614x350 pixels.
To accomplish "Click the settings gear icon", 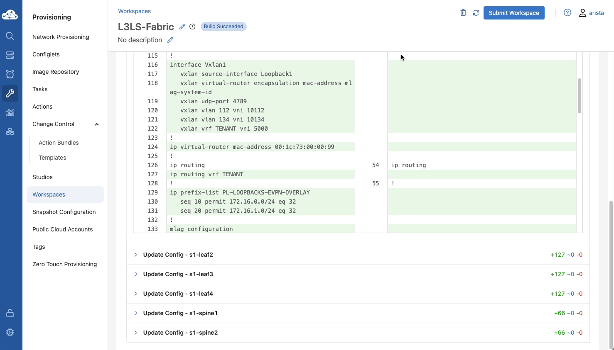I will [x=10, y=332].
